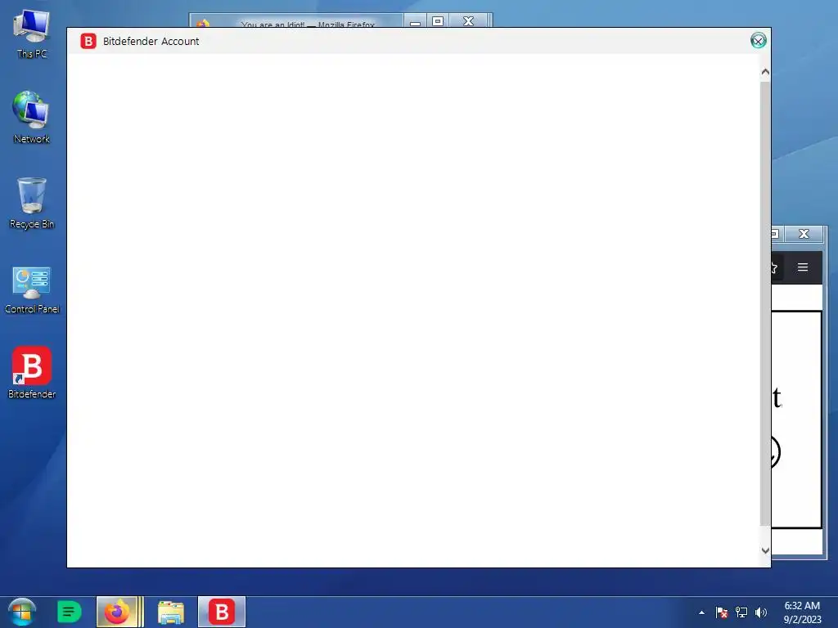Select the Control Panel desktop icon

(32, 290)
